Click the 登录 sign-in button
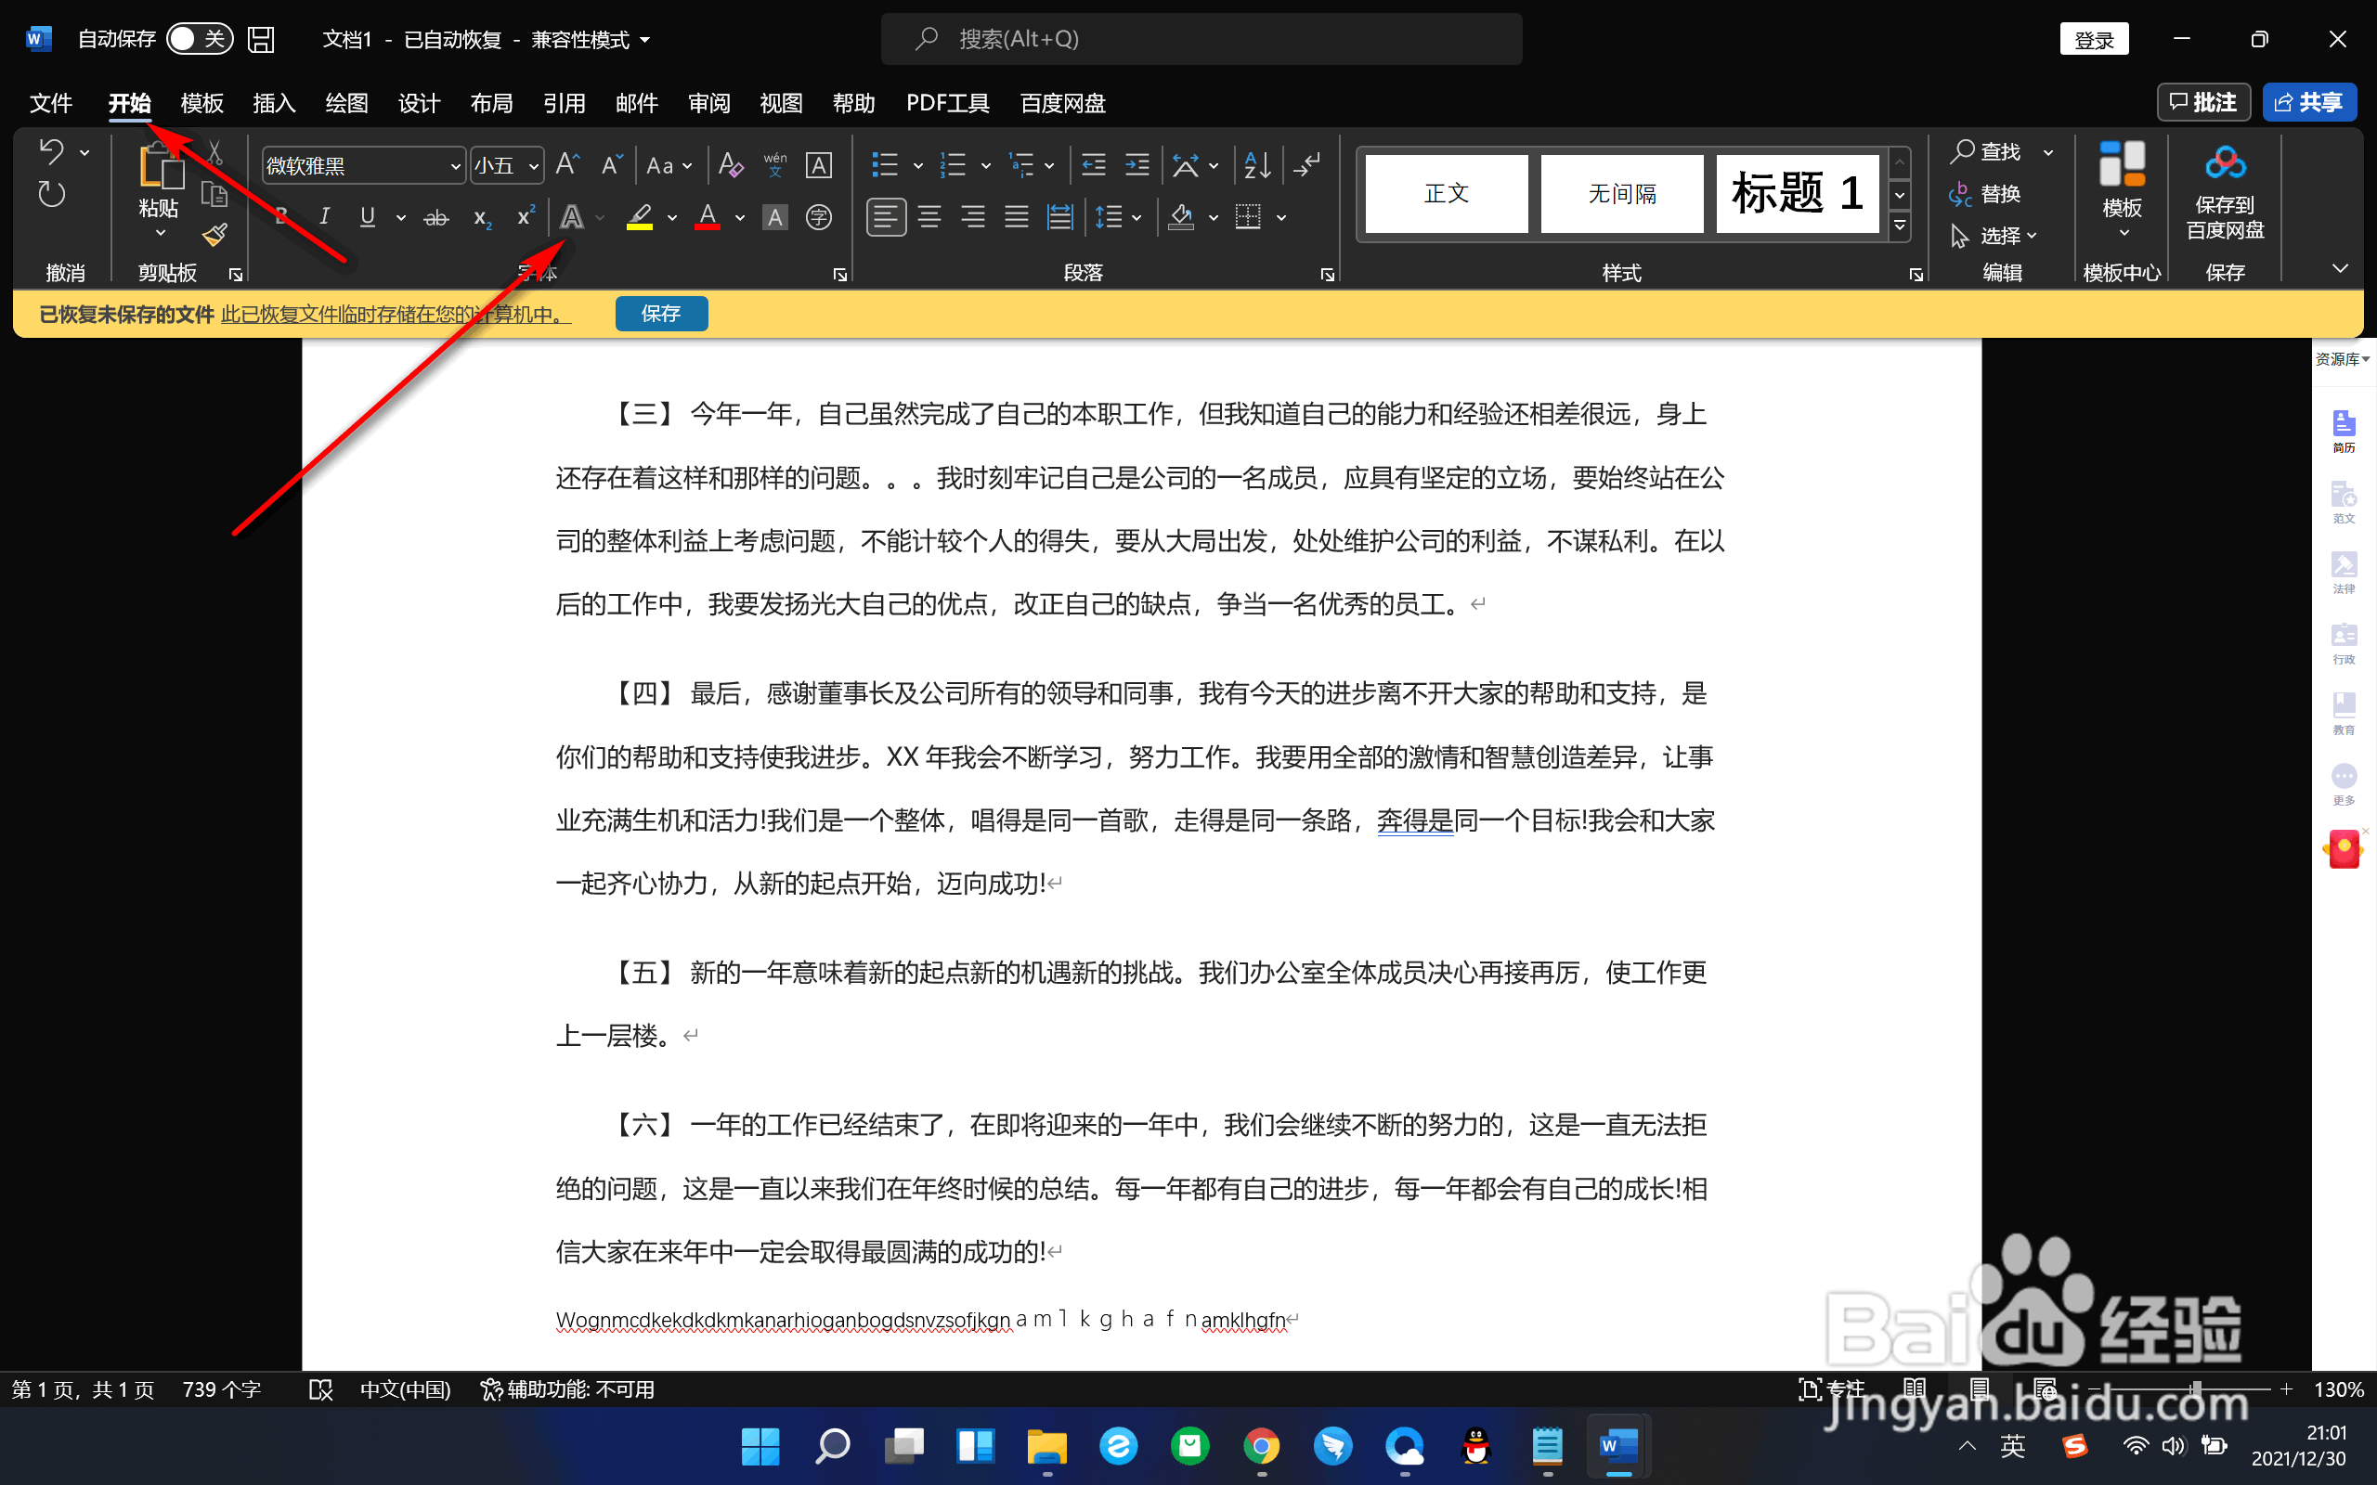2377x1485 pixels. [2094, 39]
